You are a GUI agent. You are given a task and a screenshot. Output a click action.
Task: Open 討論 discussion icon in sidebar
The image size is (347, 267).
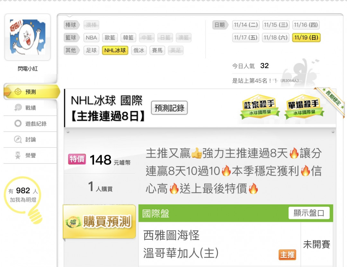tap(18, 139)
